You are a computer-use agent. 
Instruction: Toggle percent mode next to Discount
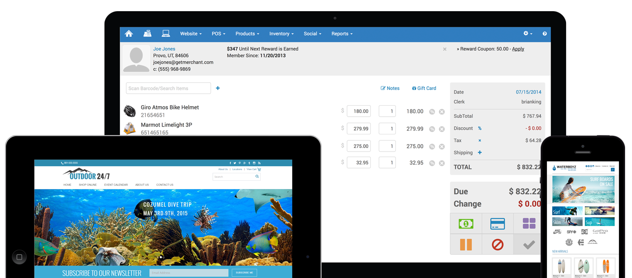[x=479, y=128]
